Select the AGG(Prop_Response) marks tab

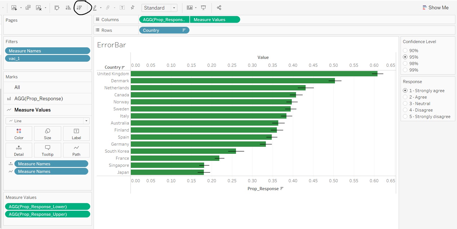pyautogui.click(x=39, y=99)
